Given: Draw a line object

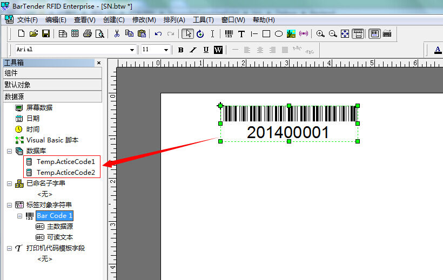Looking at the screenshot, I should (x=254, y=33).
